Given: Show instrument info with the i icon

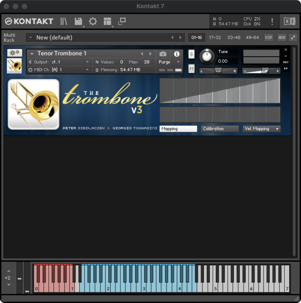Looking at the screenshot, I should tap(177, 54).
